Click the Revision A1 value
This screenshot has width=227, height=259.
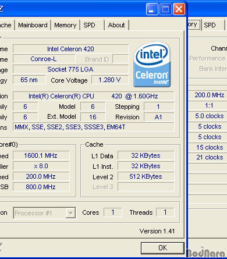point(159,117)
